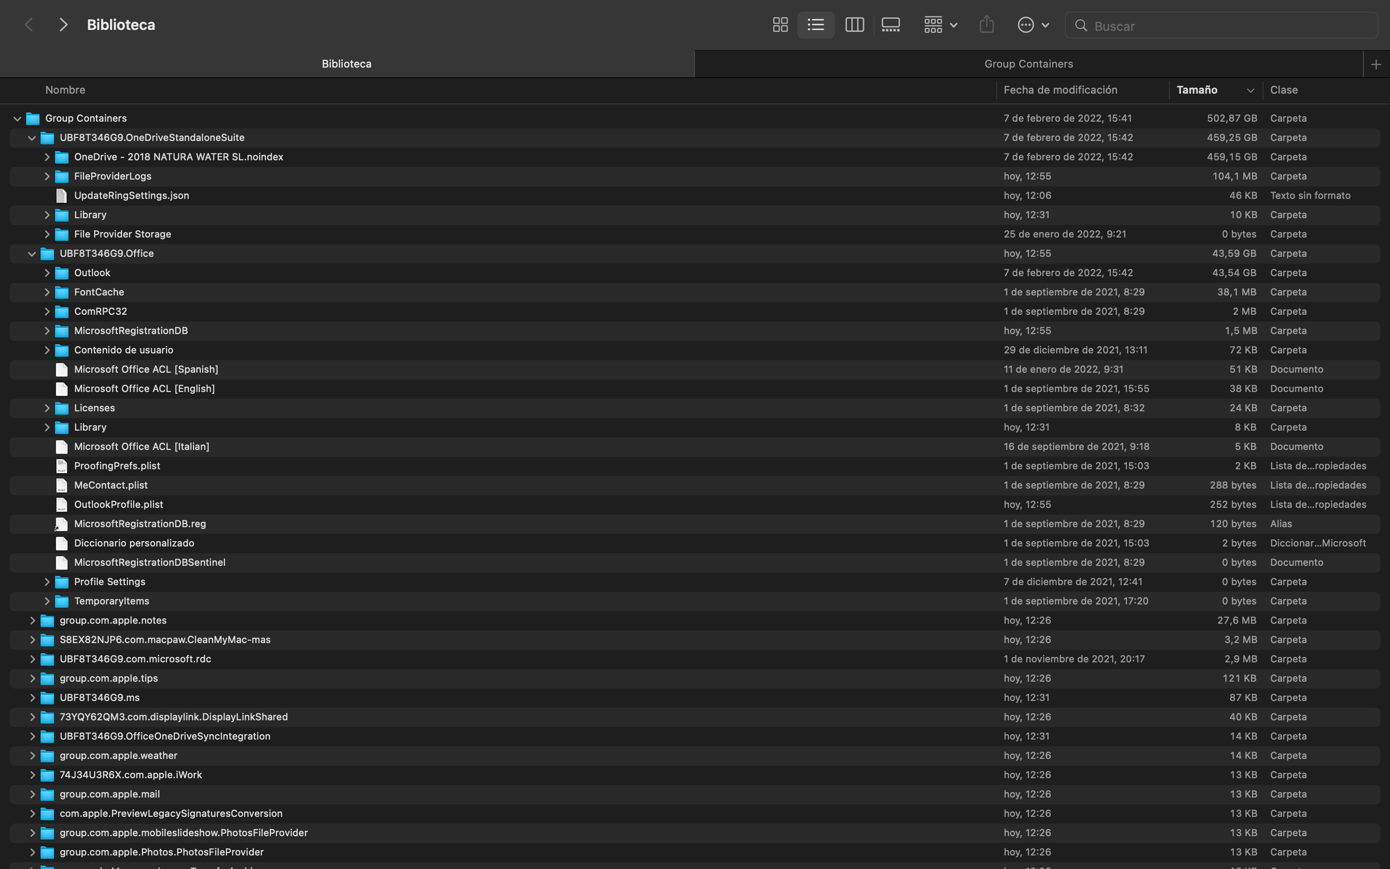1390x869 pixels.
Task: Open the group-by options menu
Action: coord(940,25)
